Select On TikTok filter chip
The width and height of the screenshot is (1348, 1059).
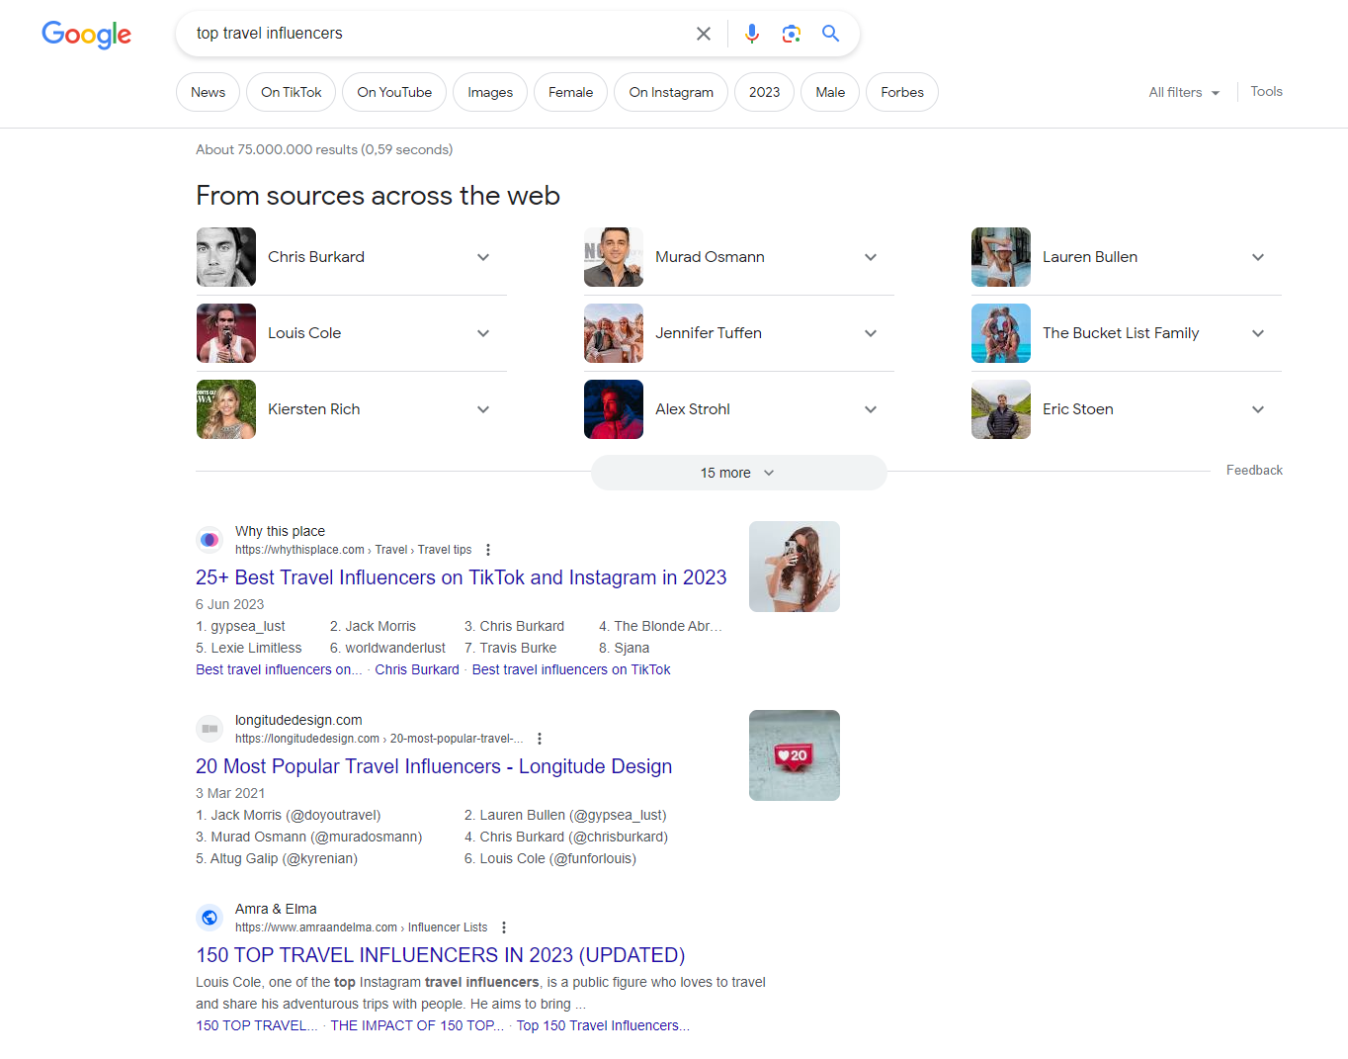coord(292,92)
